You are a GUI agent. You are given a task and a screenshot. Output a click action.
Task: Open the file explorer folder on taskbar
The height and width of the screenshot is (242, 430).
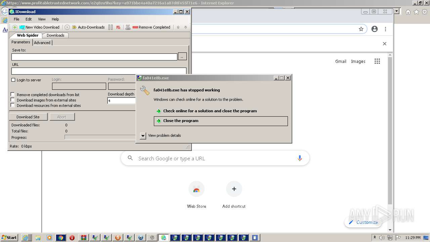(38, 238)
